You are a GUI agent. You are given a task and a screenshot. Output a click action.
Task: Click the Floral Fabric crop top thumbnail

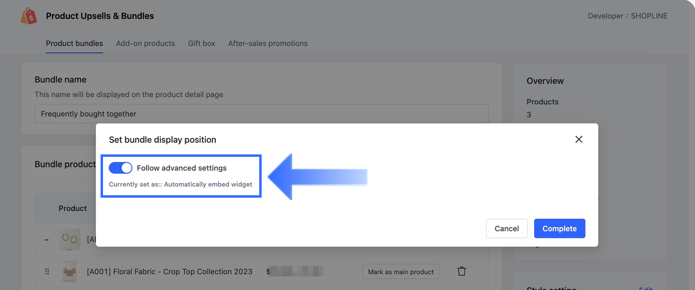pos(69,272)
